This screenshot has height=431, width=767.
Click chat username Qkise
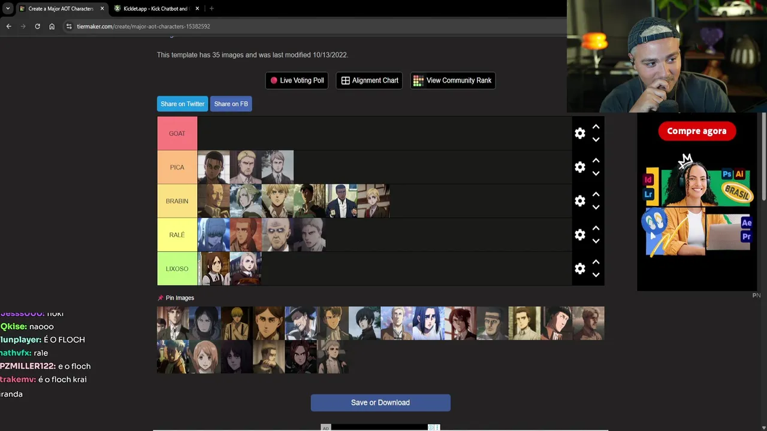pyautogui.click(x=13, y=326)
